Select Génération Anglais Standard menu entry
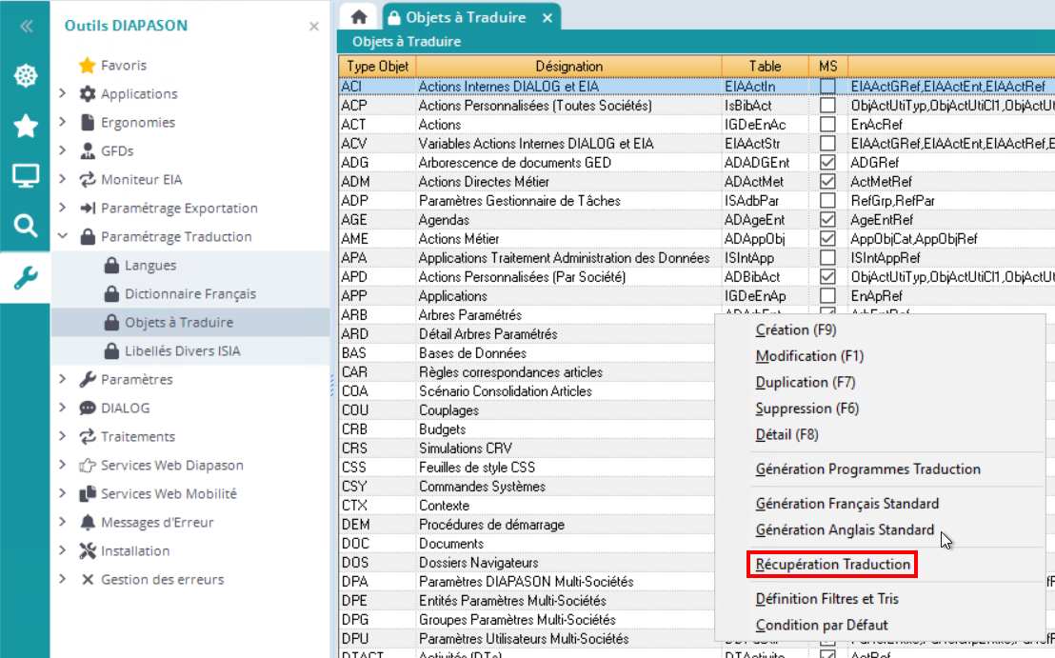This screenshot has width=1055, height=658. tap(844, 530)
